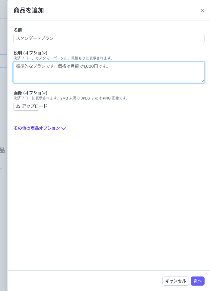Click the アップロード button text
Image resolution: width=210 pixels, height=291 pixels.
pyautogui.click(x=35, y=106)
